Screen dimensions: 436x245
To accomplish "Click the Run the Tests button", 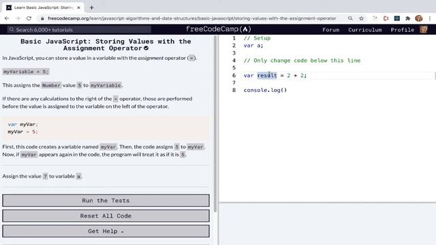I will pyautogui.click(x=106, y=201).
